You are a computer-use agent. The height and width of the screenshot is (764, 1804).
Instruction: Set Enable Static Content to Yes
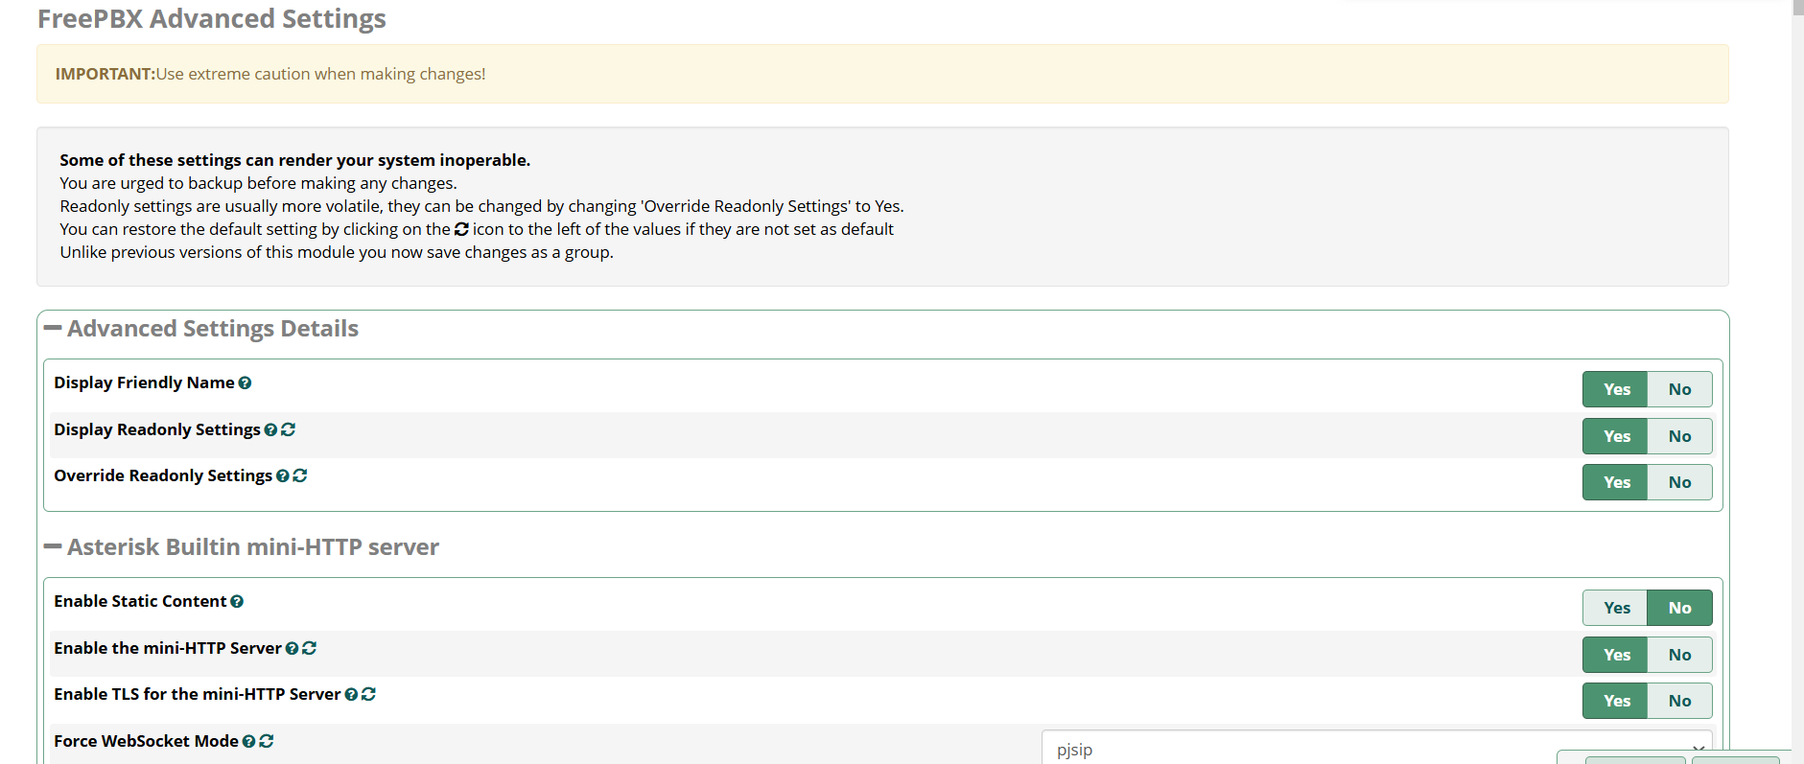click(x=1615, y=608)
